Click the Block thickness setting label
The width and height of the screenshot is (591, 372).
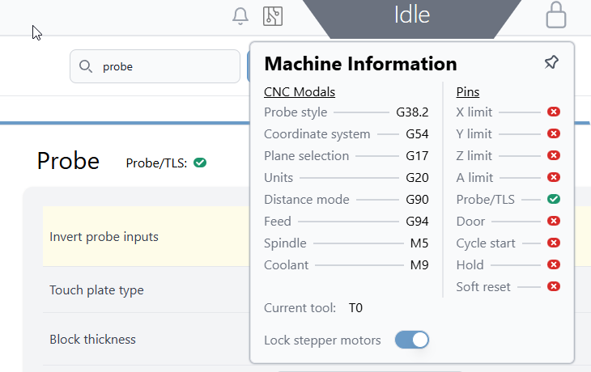92,340
